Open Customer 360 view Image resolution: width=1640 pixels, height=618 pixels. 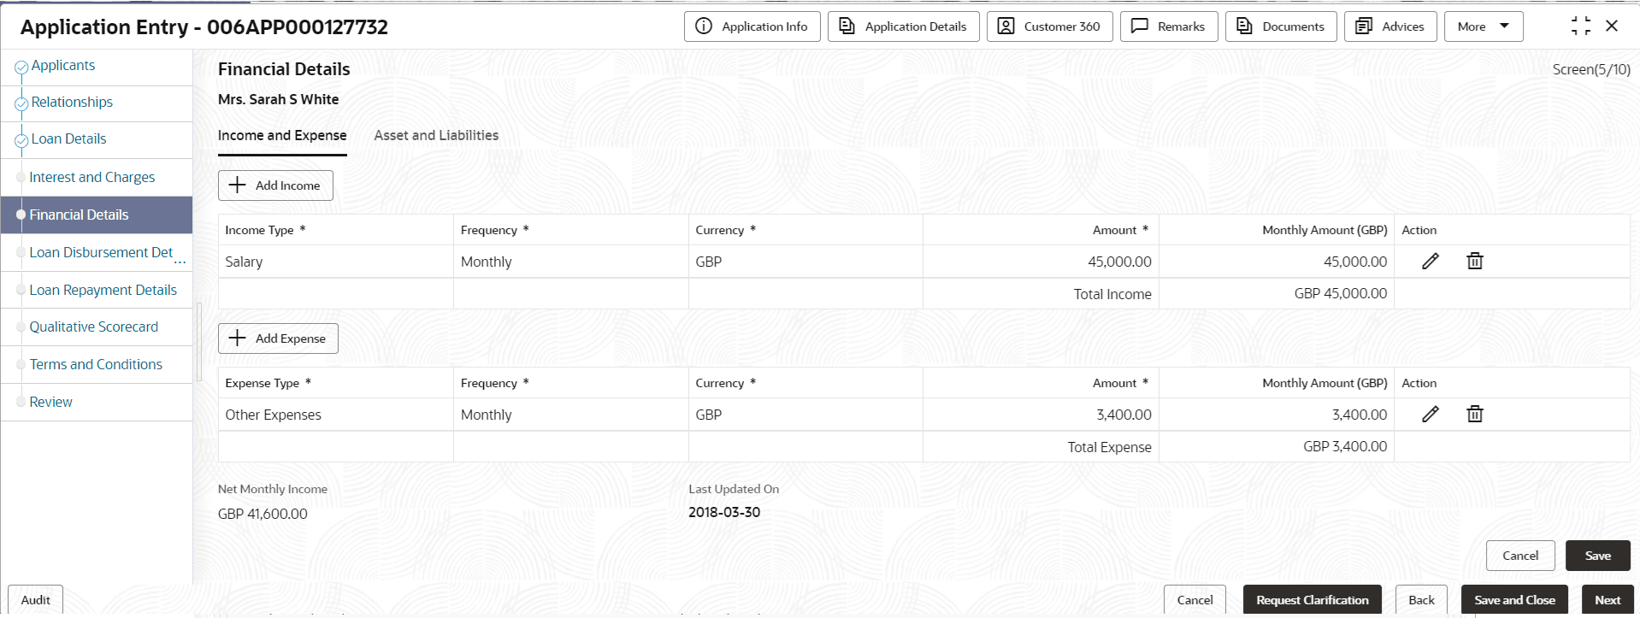(1049, 26)
